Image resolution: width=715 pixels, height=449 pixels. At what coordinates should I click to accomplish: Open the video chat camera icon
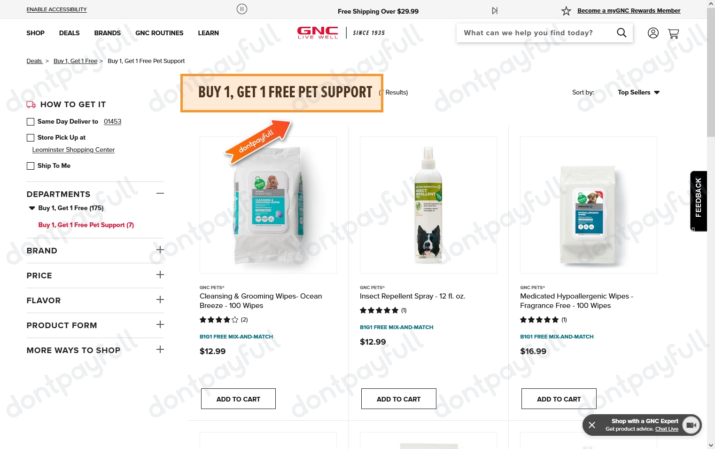[691, 425]
